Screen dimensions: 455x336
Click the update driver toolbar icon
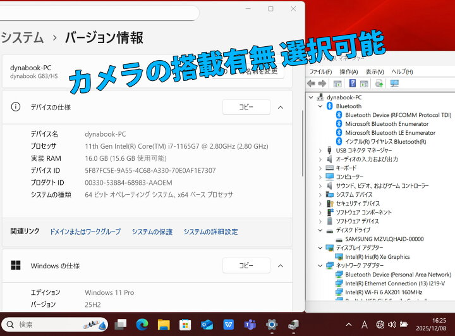[x=379, y=84]
